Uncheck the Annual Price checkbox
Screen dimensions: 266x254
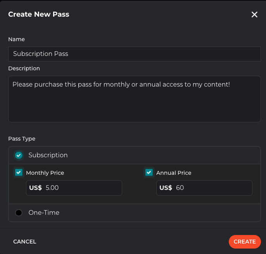coord(149,172)
